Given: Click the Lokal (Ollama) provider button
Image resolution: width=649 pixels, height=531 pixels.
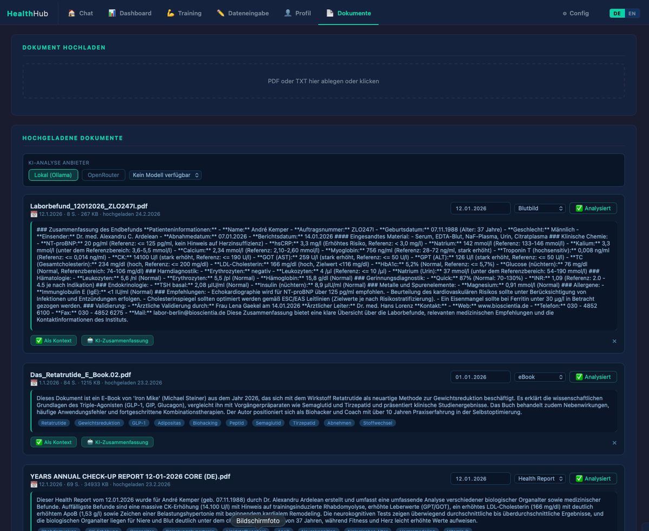Looking at the screenshot, I should pos(53,175).
